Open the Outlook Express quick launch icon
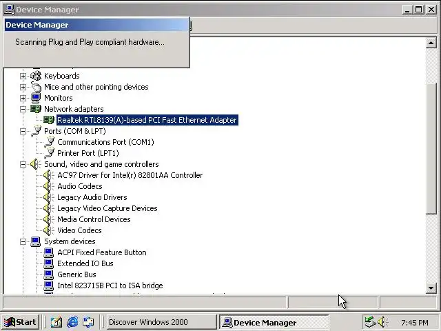Screen dimensions: 441x331 [88, 322]
